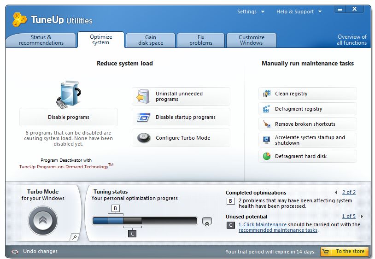Click Disable startup programs
The width and height of the screenshot is (375, 259).
click(x=181, y=117)
